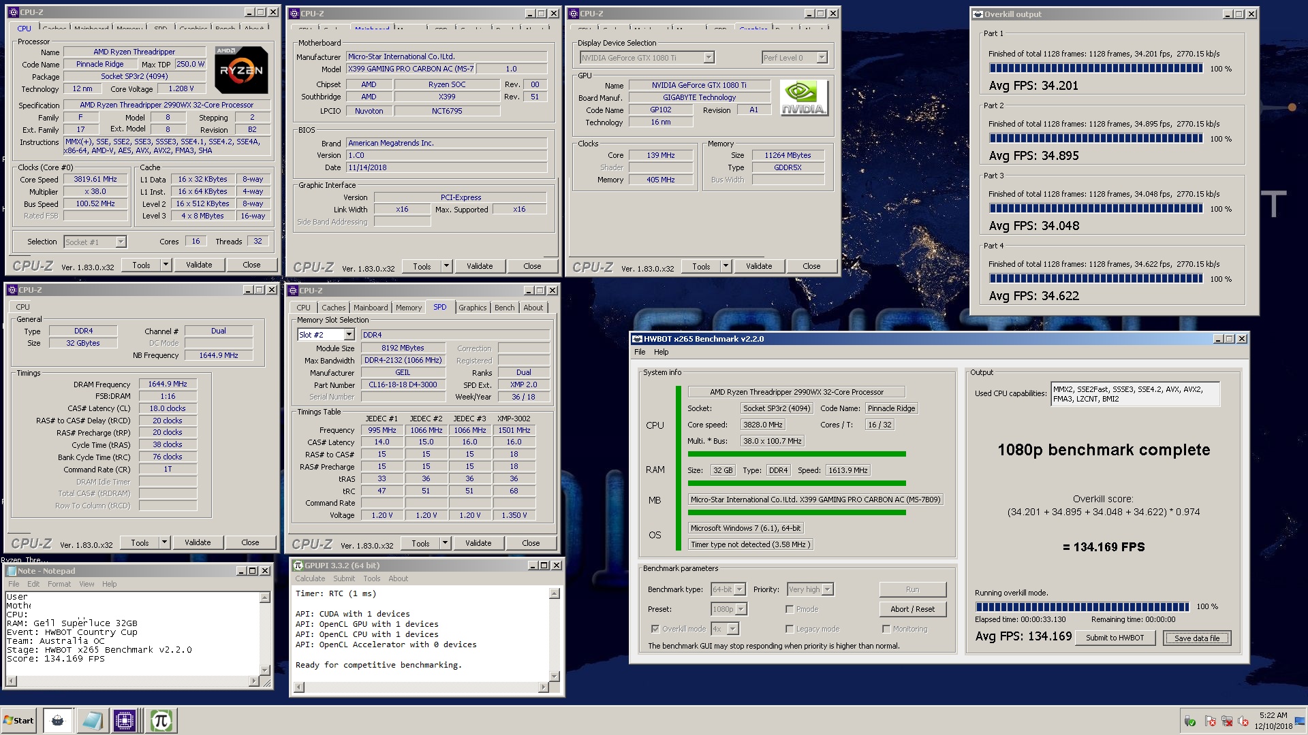Click the title icon of the CPU-Z processor window
The width and height of the screenshot is (1308, 735).
pyautogui.click(x=14, y=12)
